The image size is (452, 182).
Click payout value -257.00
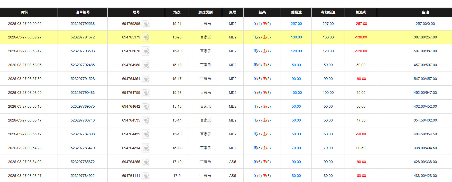(361, 24)
